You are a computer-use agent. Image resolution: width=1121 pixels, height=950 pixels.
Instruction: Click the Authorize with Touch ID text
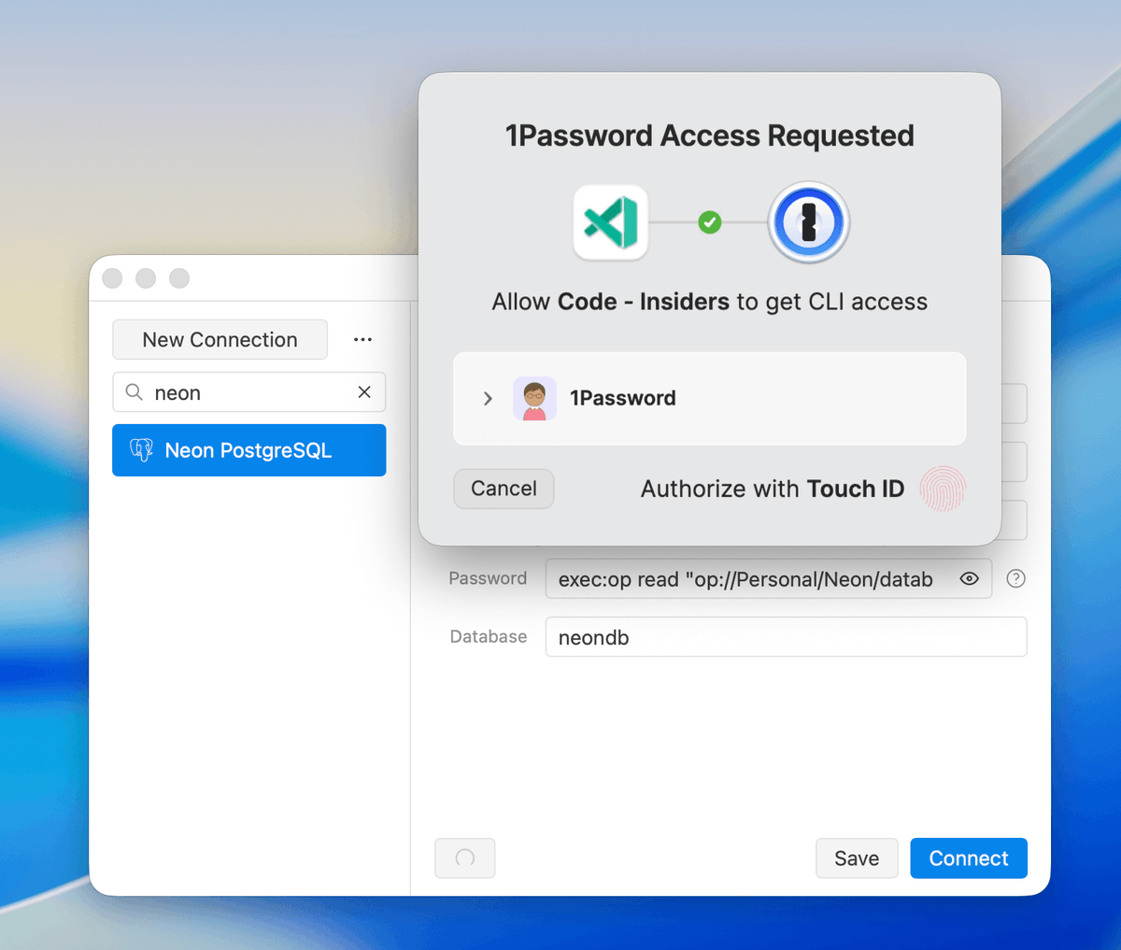[773, 489]
